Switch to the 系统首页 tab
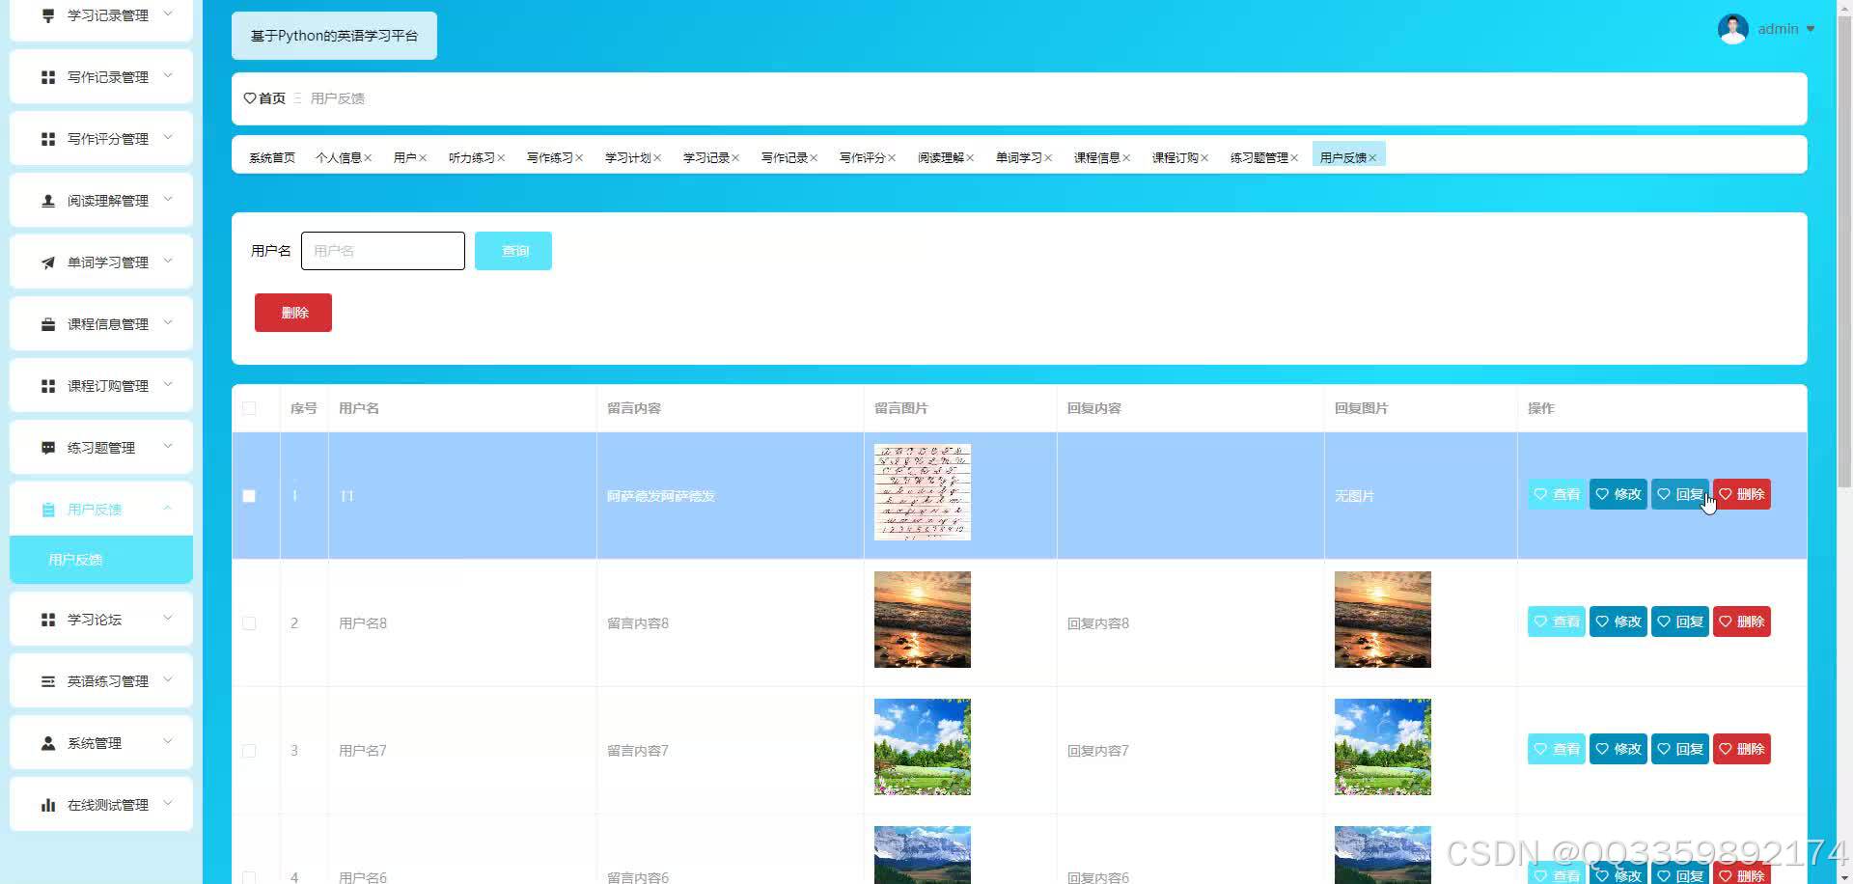Viewport: 1853px width, 884px height. [272, 158]
